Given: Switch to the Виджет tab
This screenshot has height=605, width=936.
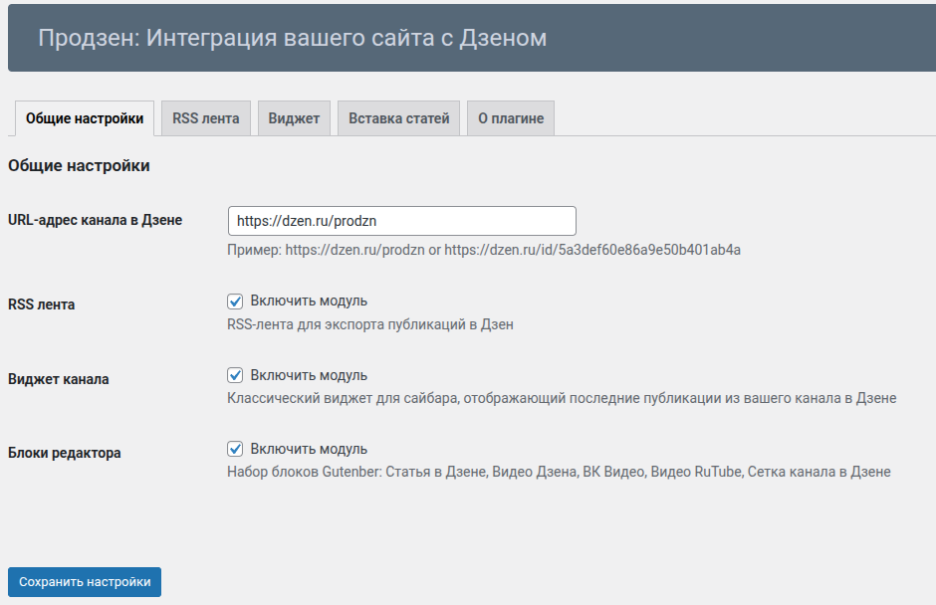Looking at the screenshot, I should point(294,118).
